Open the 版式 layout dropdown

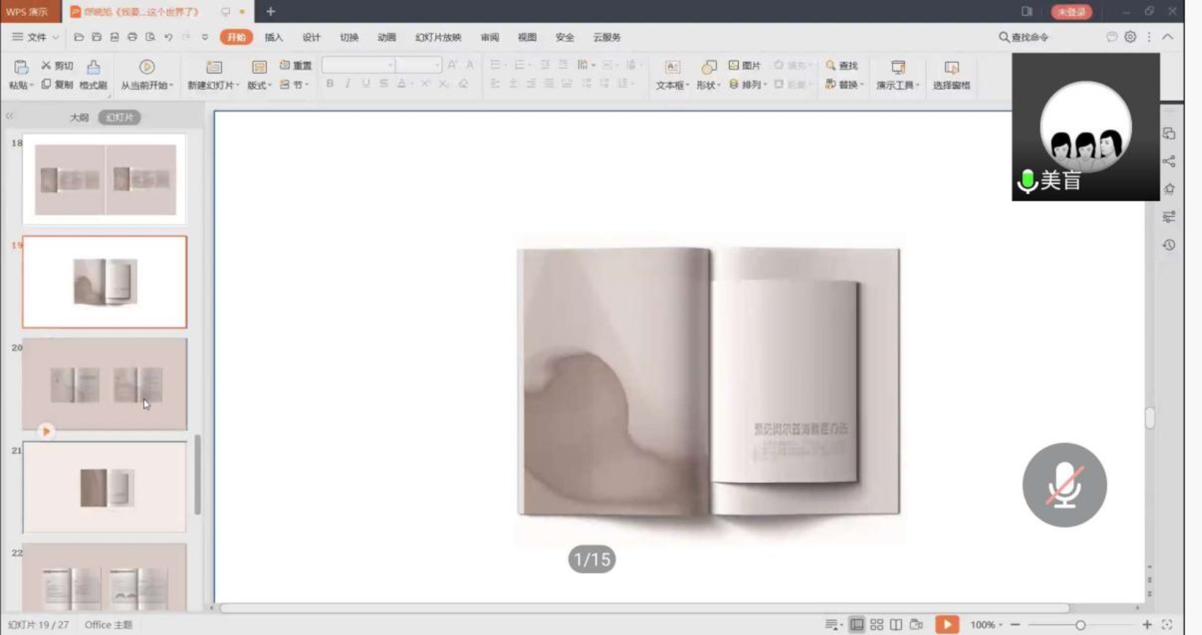coord(269,85)
